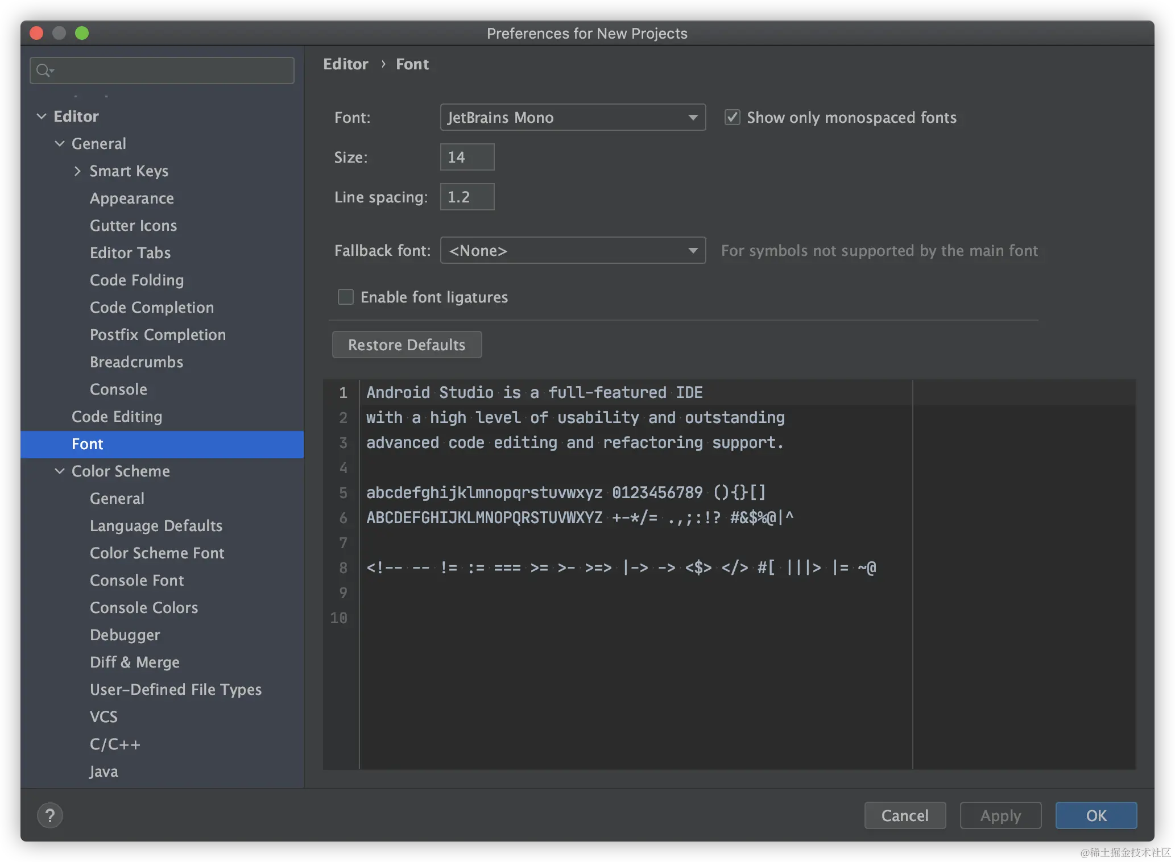
Task: Click the OK button
Action: tap(1096, 815)
